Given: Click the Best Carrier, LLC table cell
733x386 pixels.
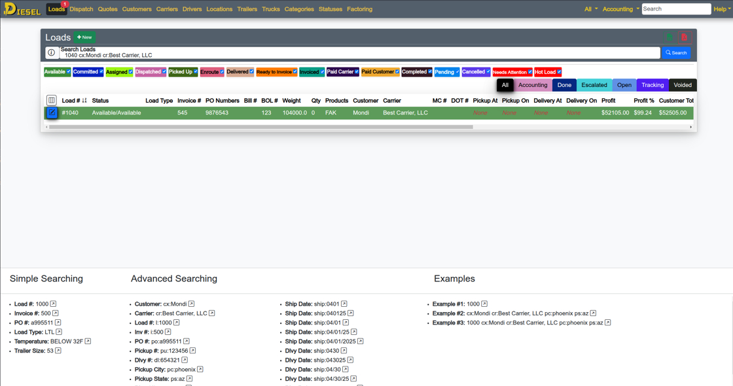Looking at the screenshot, I should point(405,113).
